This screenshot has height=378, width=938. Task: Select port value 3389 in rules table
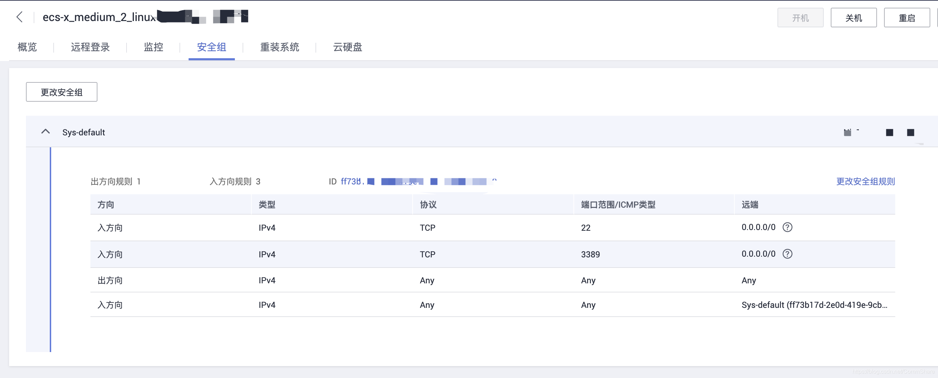click(590, 255)
